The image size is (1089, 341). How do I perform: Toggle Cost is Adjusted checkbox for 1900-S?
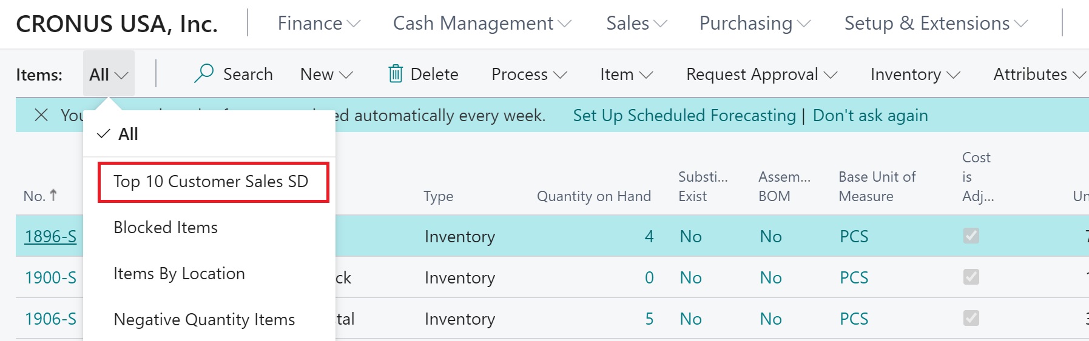click(971, 277)
